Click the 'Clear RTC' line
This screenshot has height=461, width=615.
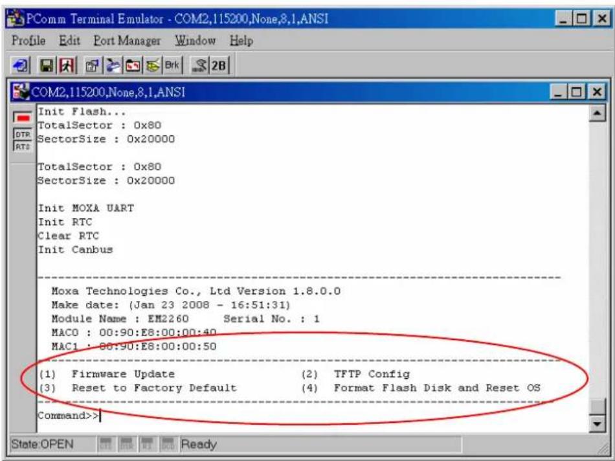point(68,236)
